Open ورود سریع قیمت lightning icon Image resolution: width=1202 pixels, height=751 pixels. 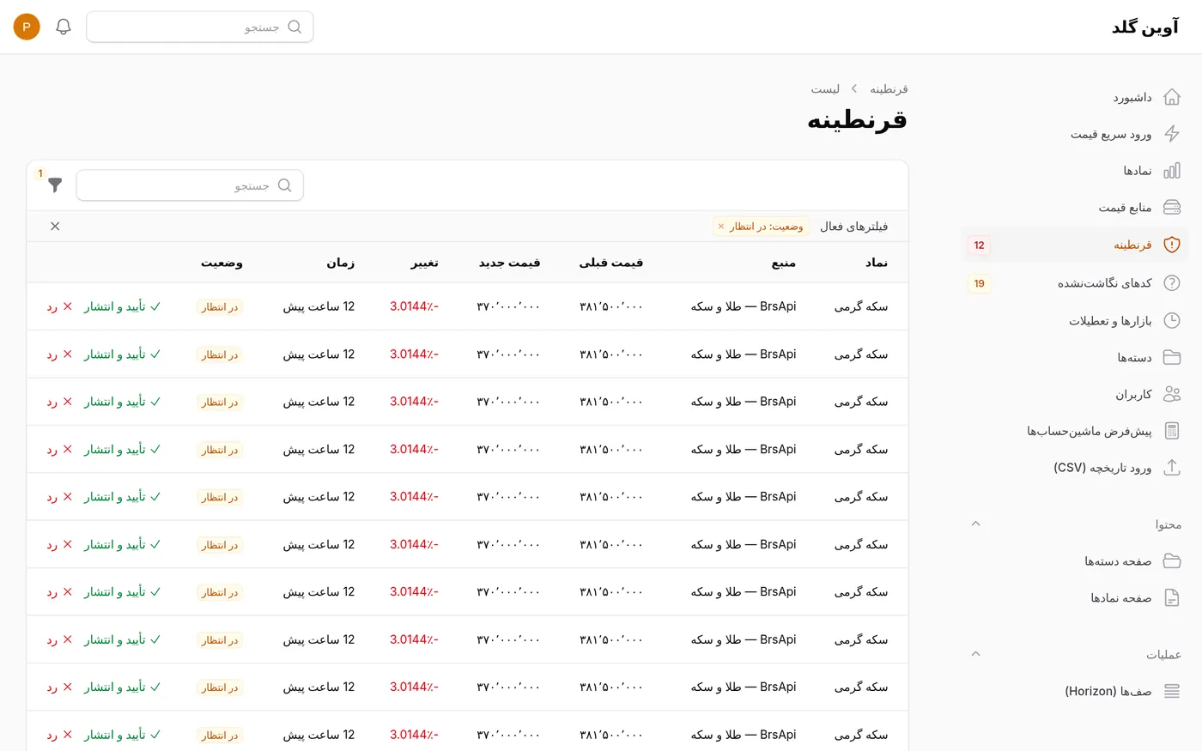[1171, 134]
